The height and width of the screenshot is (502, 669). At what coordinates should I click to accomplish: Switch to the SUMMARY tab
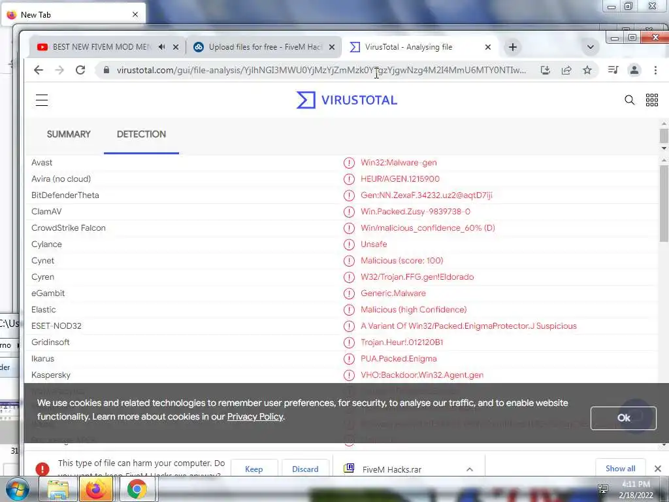point(69,134)
